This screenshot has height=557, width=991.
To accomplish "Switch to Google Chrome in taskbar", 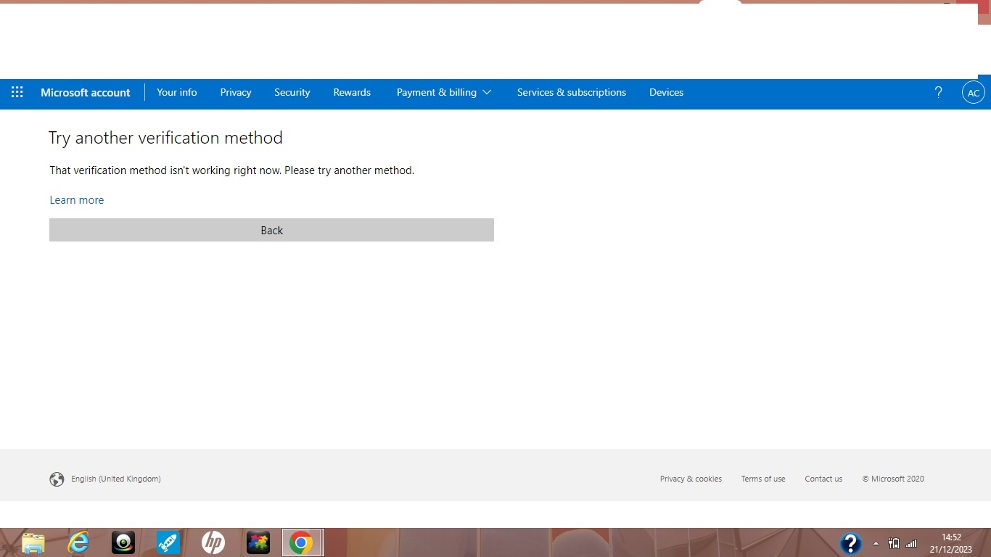I will pyautogui.click(x=302, y=542).
